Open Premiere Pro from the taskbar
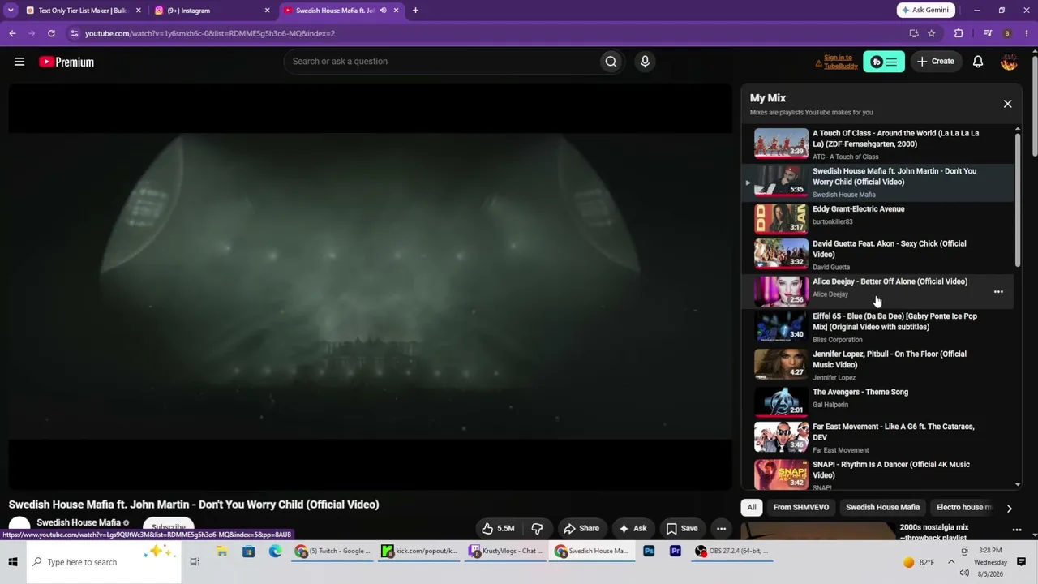1038x584 pixels. (676, 552)
